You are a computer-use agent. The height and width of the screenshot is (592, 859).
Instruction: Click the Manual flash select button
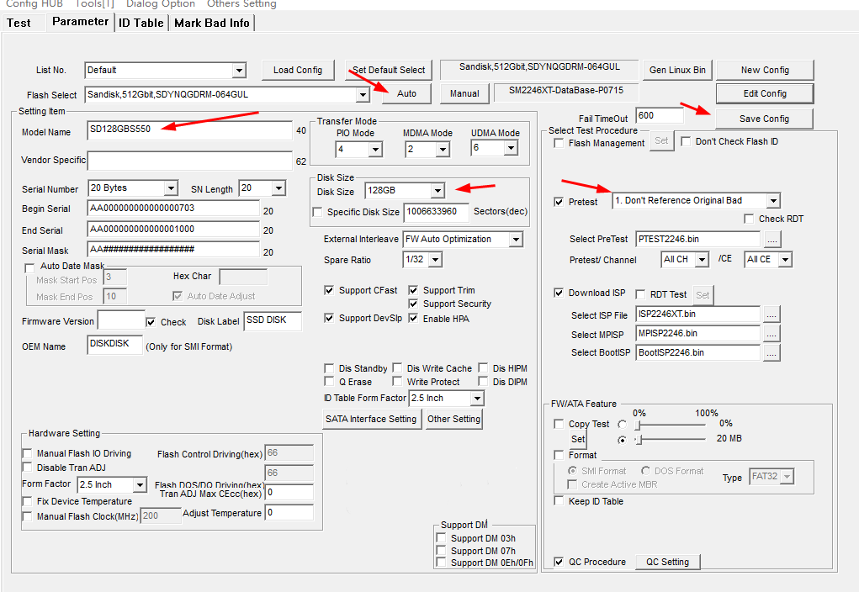click(x=464, y=93)
